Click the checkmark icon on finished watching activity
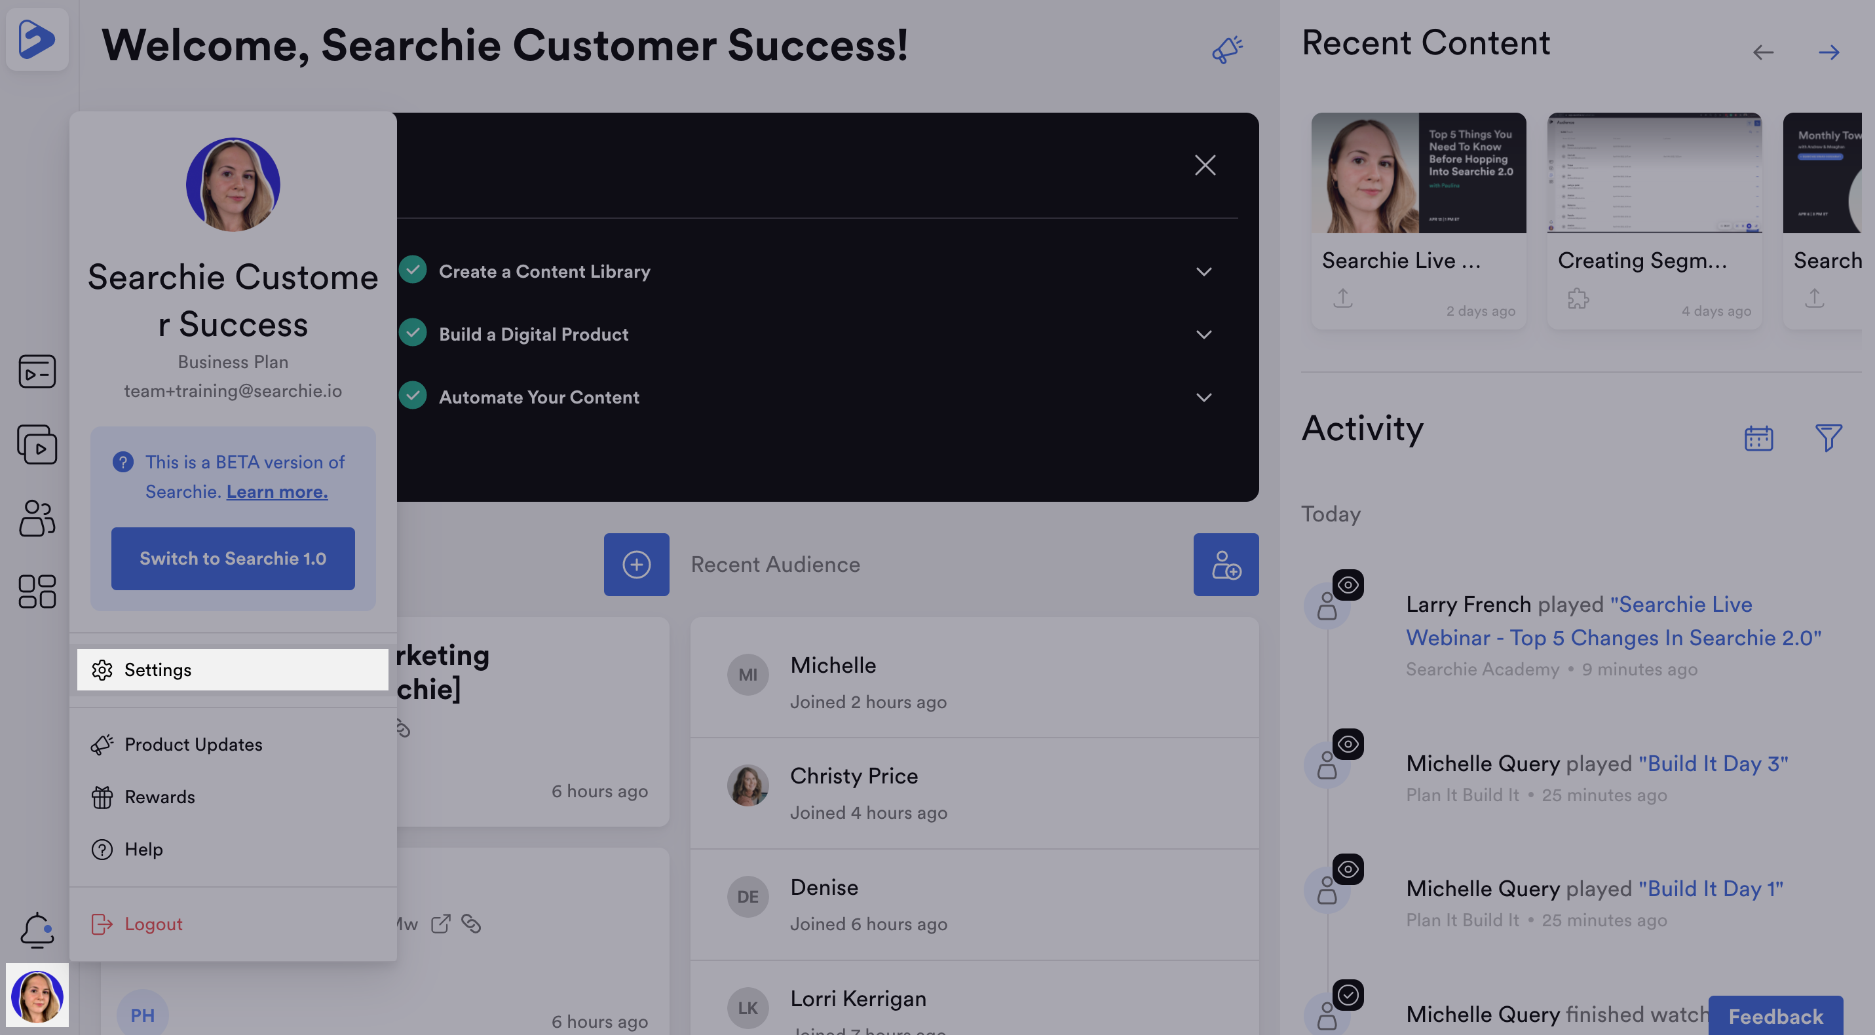This screenshot has height=1035, width=1875. [1348, 995]
